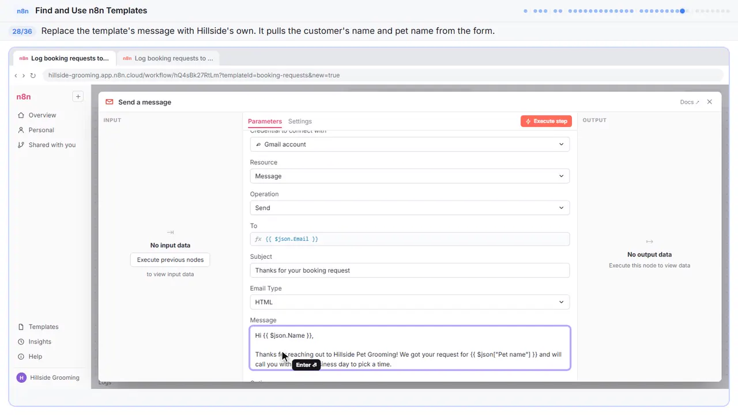Click the "No input data" text
738x415 pixels.
pyautogui.click(x=170, y=246)
